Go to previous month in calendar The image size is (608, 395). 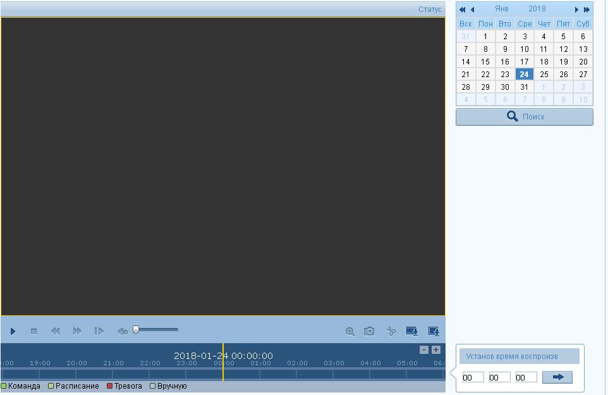coord(472,9)
